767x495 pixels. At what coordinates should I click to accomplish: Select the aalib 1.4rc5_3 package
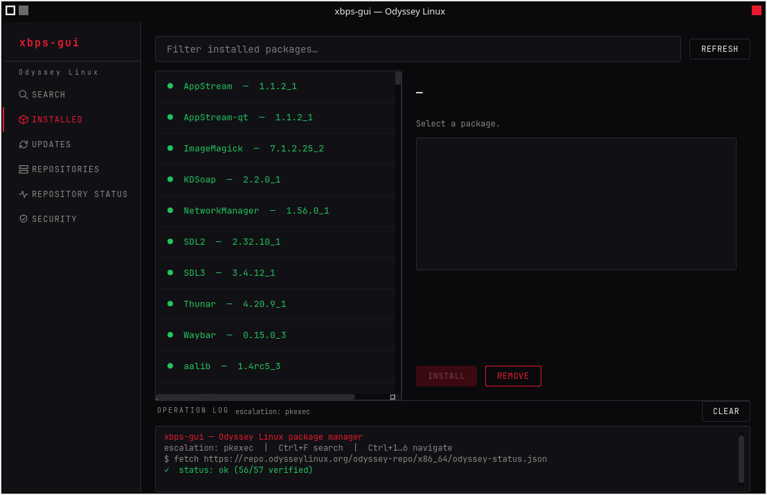click(x=276, y=366)
